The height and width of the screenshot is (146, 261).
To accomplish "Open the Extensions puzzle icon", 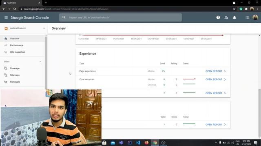I will [246, 9].
